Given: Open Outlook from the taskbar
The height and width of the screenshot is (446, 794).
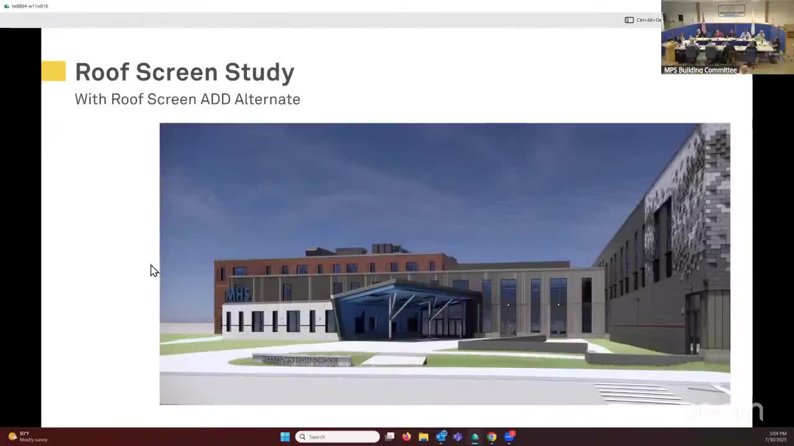Looking at the screenshot, I should pos(441,437).
